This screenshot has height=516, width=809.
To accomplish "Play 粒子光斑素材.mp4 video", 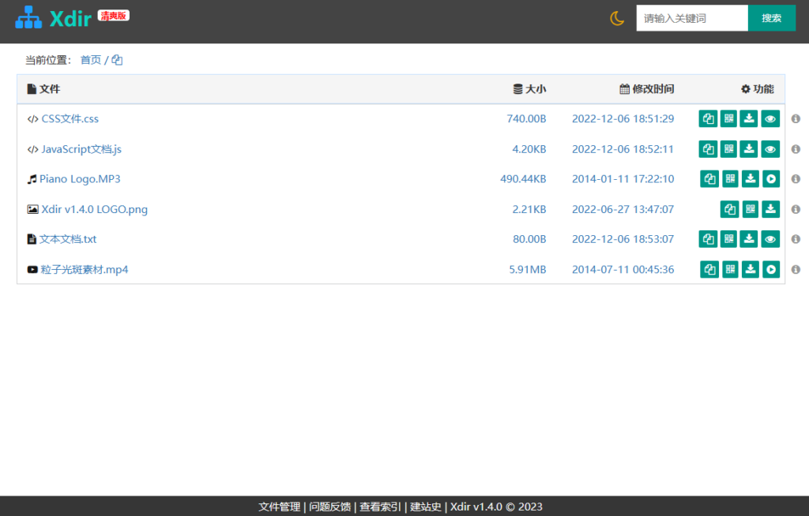I will pyautogui.click(x=771, y=270).
